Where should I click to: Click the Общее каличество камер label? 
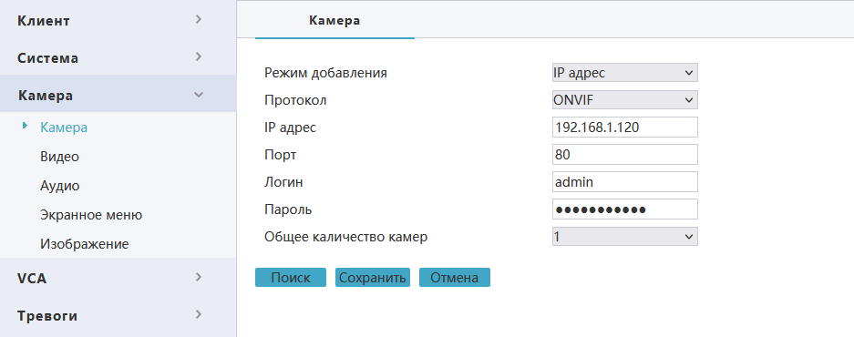tap(345, 237)
